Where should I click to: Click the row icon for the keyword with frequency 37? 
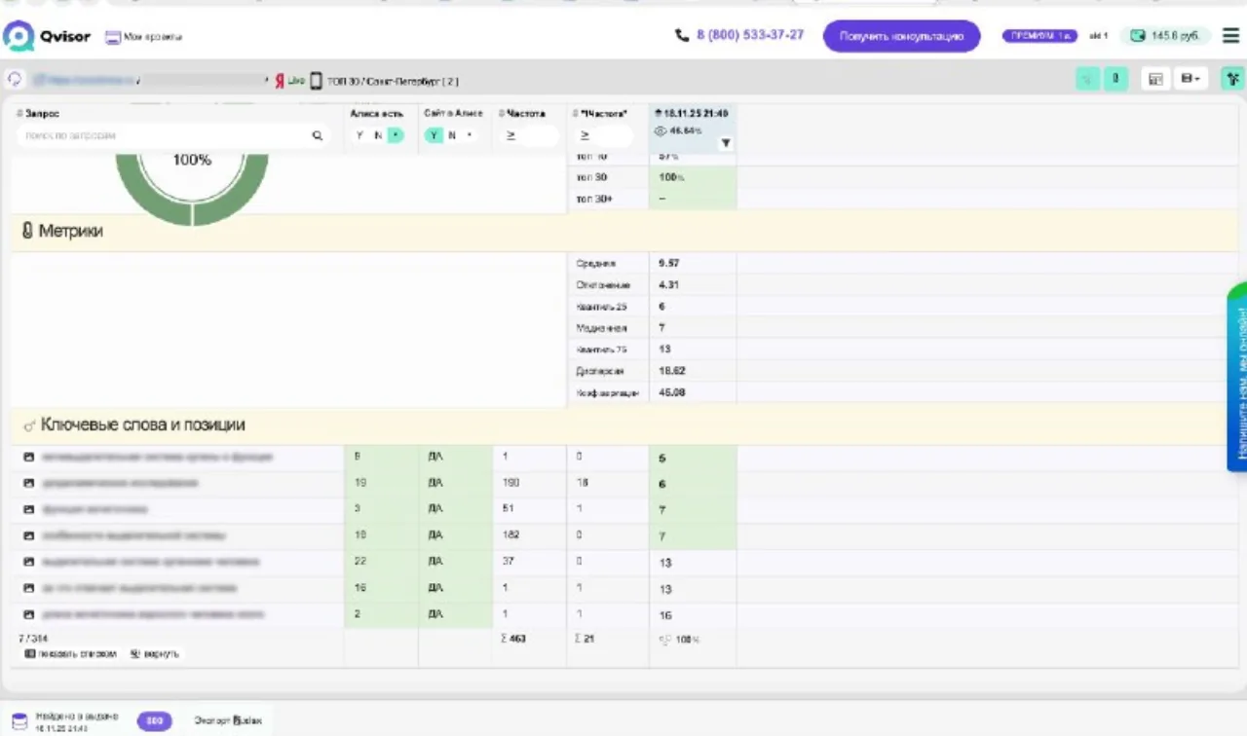(x=29, y=562)
